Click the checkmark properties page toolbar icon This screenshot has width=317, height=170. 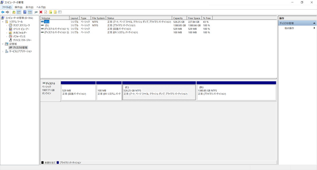45,12
